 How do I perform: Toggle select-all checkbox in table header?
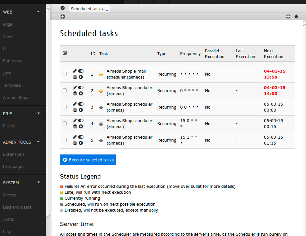pos(65,53)
